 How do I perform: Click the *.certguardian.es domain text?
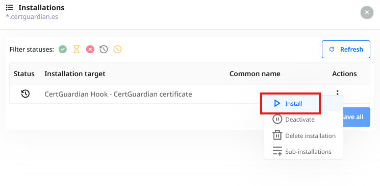[x=32, y=17]
